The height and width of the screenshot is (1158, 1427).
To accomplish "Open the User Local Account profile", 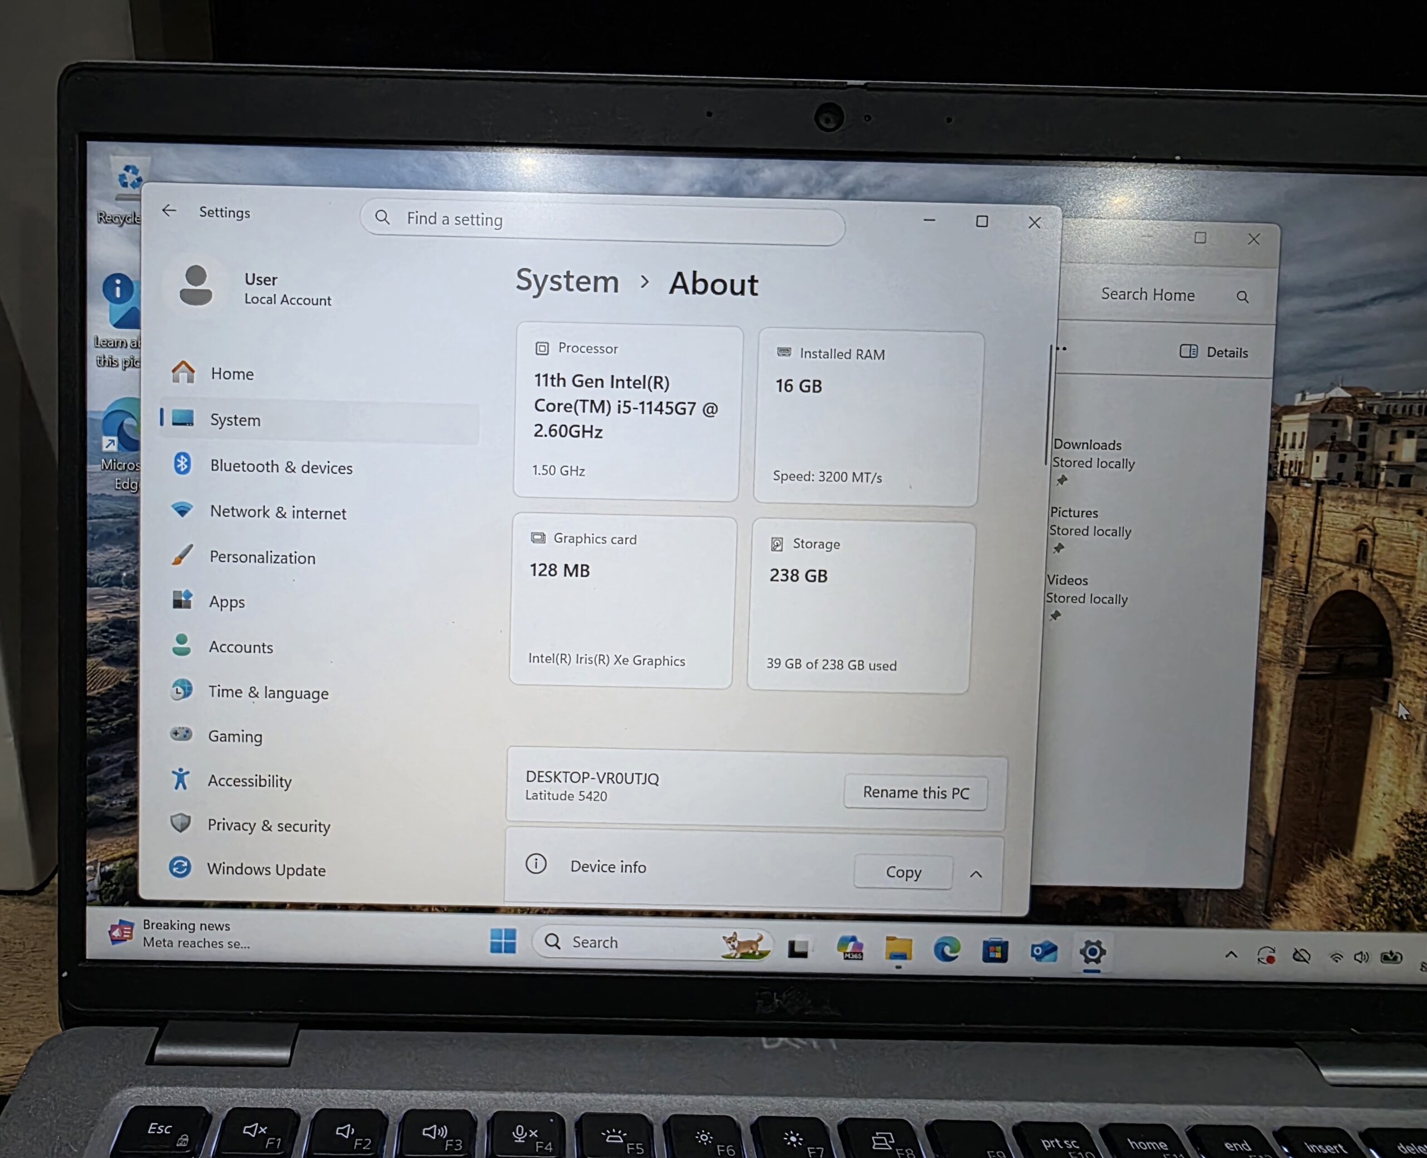I will [x=255, y=288].
